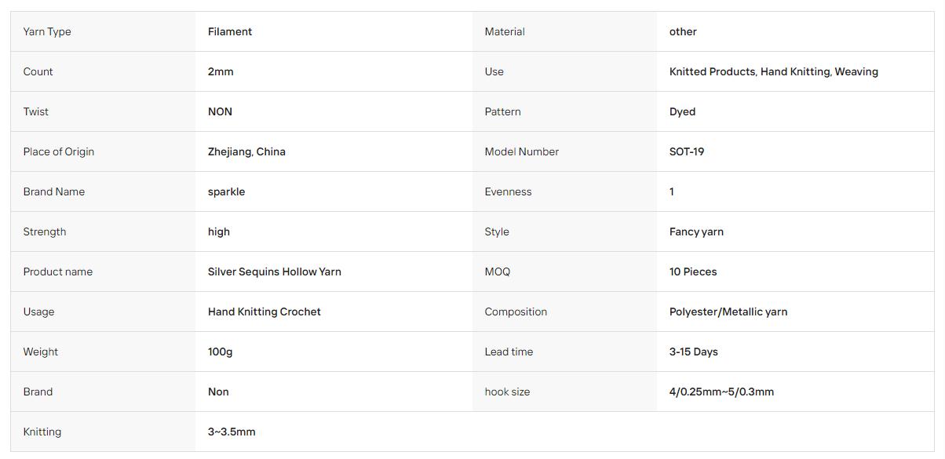The height and width of the screenshot is (459, 945).
Task: Click the Evenness label cell
Action: 564,191
